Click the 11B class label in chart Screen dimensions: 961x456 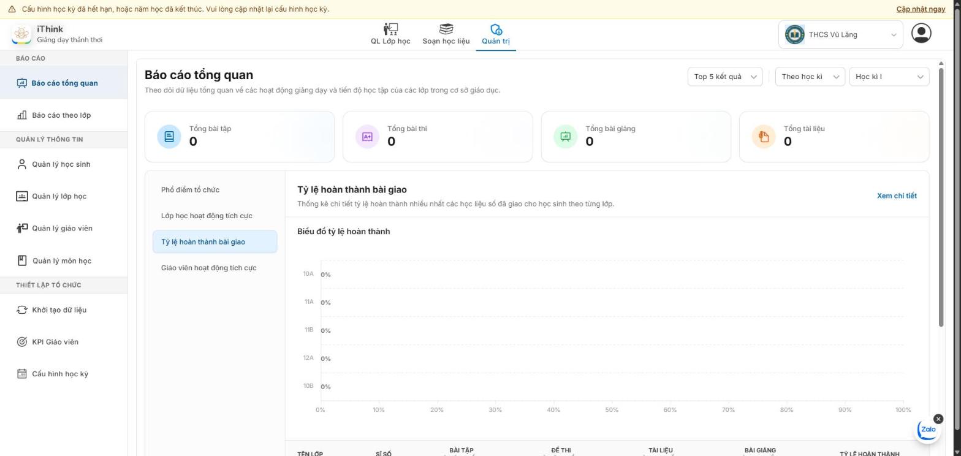pyautogui.click(x=309, y=330)
